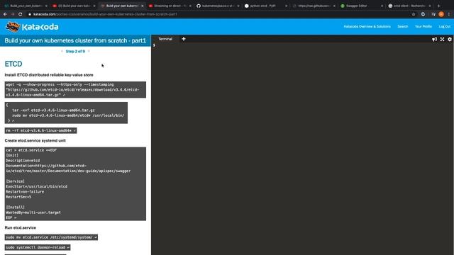Screen dimensions: 454x255
Task: Toggle terminal fullscreen icon
Action: tap(442, 40)
